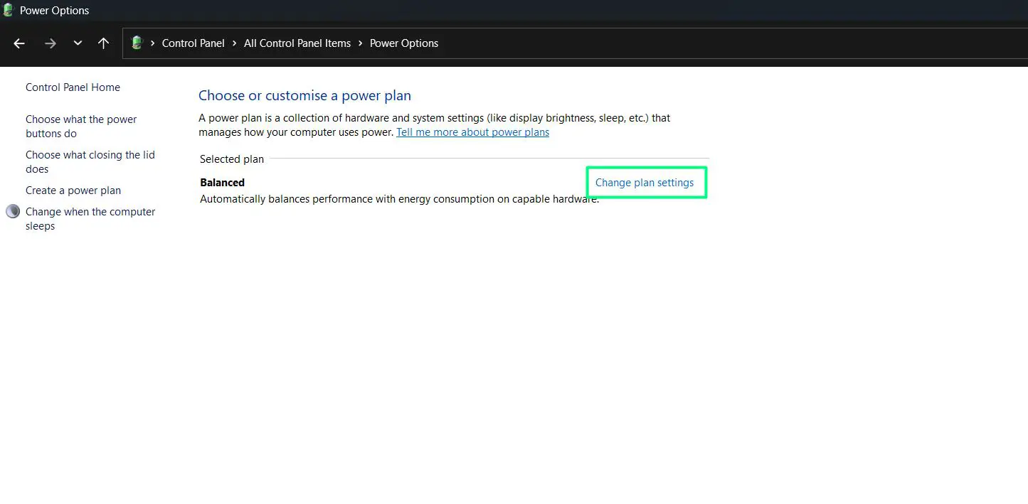This screenshot has height=504, width=1028.
Task: Expand the breadcrumb arrow after All Control Panel Items
Action: (359, 43)
